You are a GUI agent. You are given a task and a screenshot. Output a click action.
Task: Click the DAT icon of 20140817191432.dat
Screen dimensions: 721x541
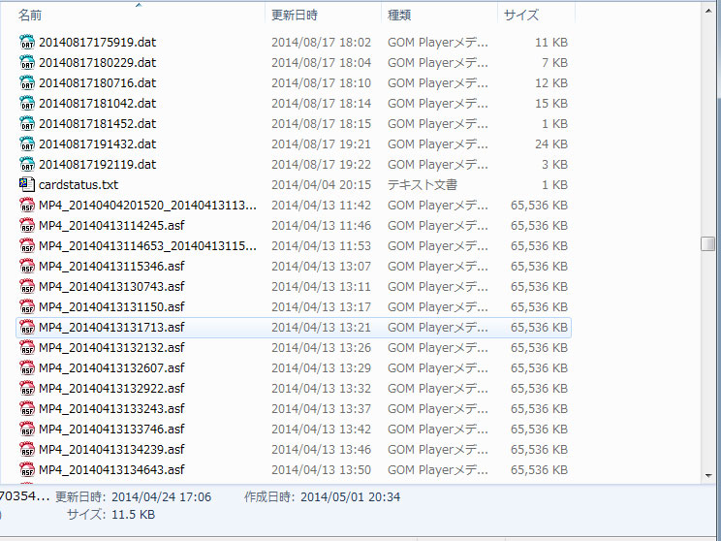27,143
